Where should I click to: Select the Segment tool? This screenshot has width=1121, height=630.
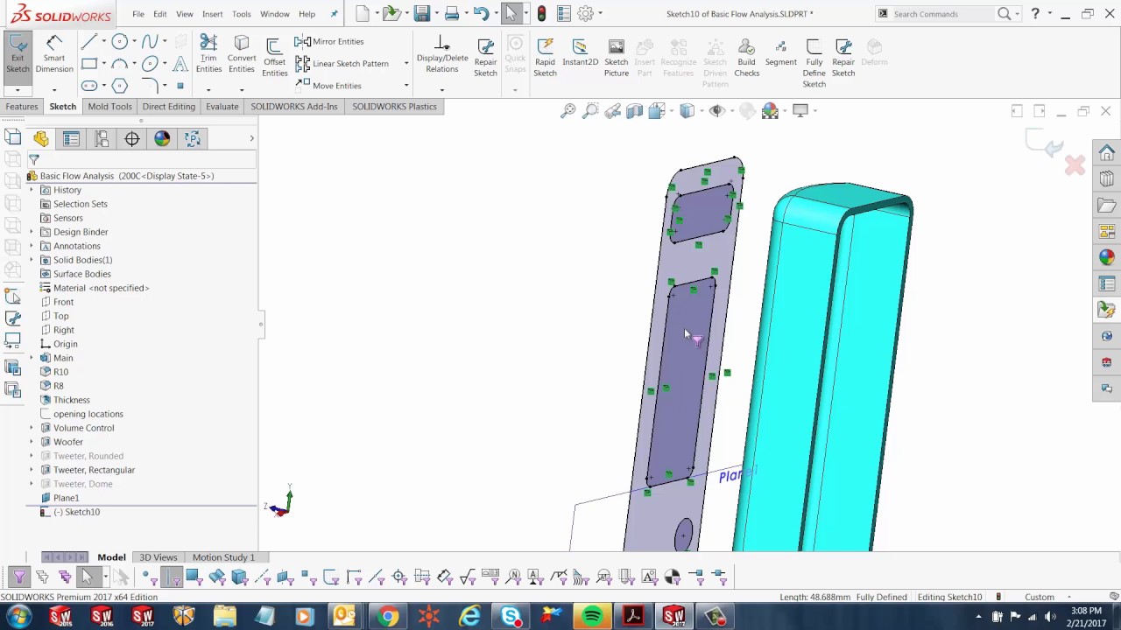pos(780,54)
